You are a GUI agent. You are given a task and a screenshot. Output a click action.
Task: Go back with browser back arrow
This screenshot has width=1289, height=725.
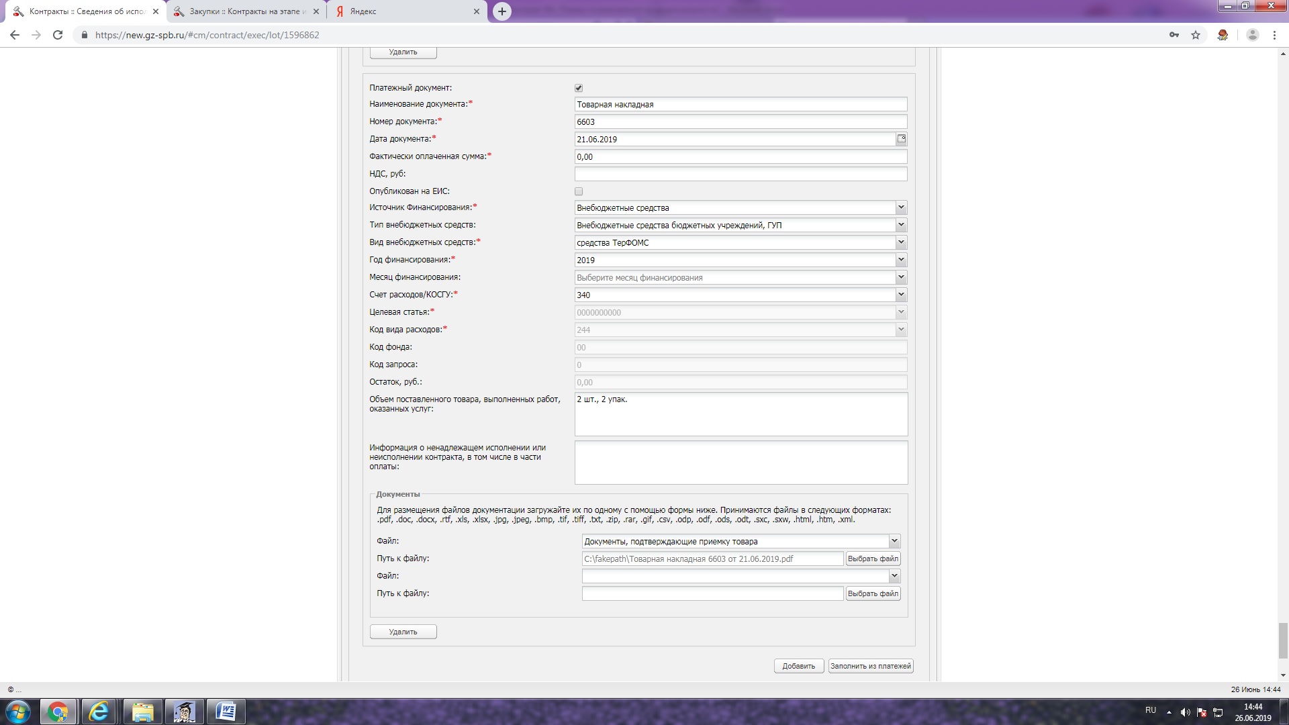15,35
